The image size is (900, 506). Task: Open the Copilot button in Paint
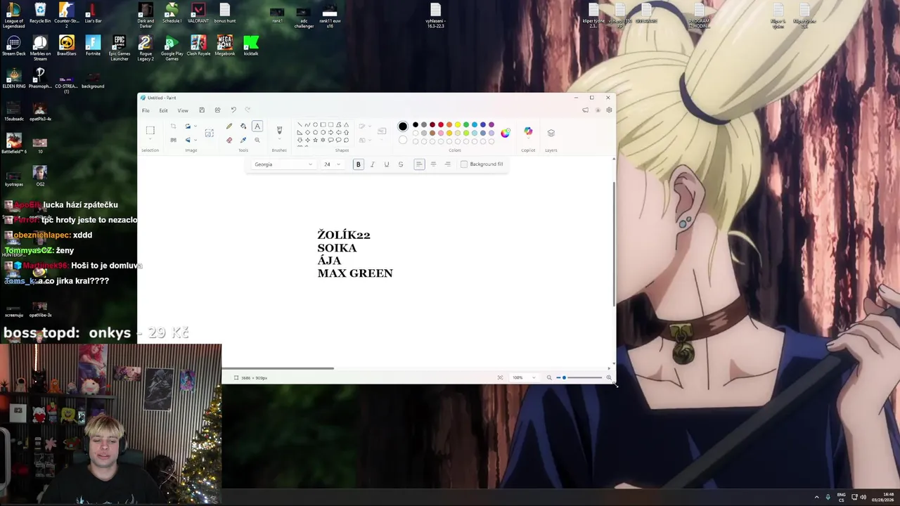click(x=528, y=132)
